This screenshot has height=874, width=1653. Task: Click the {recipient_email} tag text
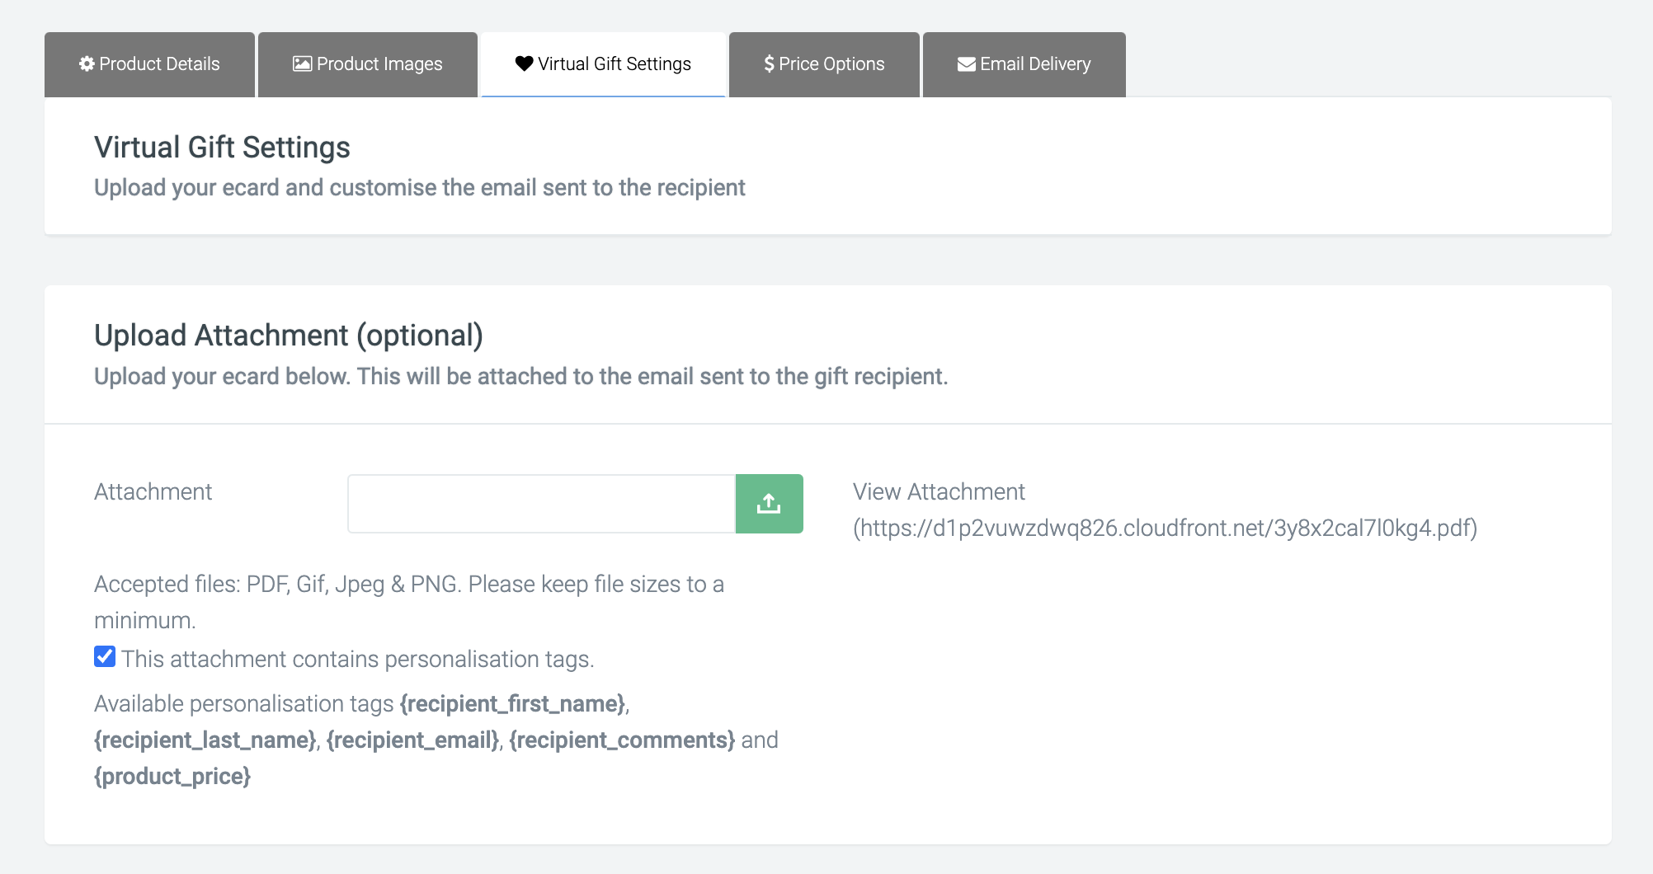click(x=413, y=740)
